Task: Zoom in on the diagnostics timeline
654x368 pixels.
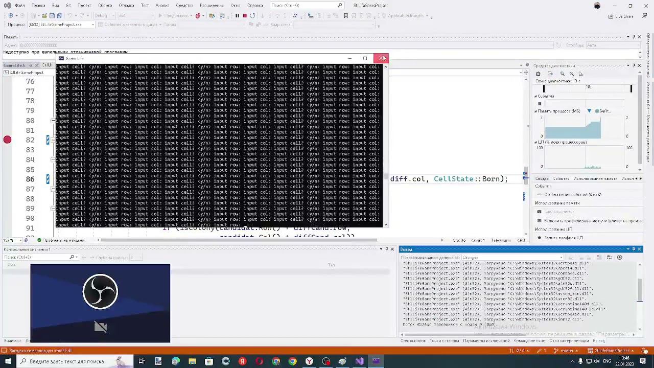Action: (563, 74)
